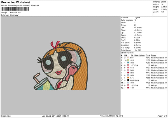Click the Height value '3.44 in'

pos(164,7)
